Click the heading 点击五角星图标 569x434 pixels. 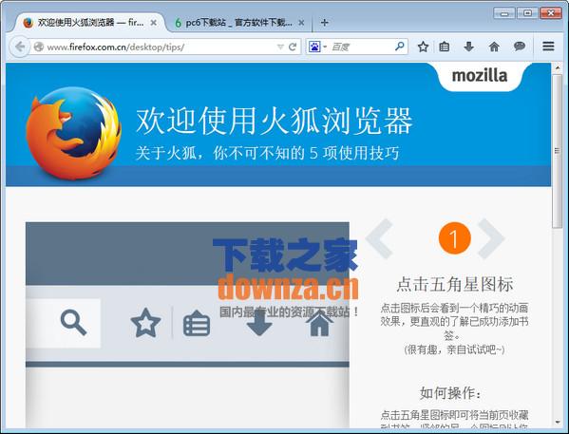[454, 284]
